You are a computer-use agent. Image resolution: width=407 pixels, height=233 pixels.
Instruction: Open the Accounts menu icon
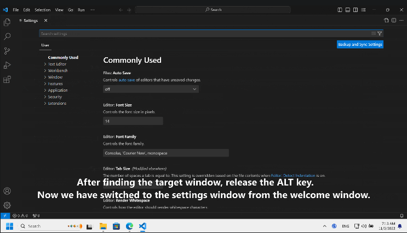pos(7,191)
